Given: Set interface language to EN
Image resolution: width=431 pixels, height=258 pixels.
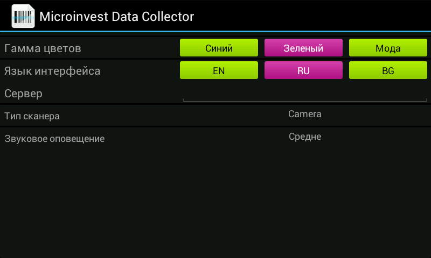Looking at the screenshot, I should (x=219, y=70).
